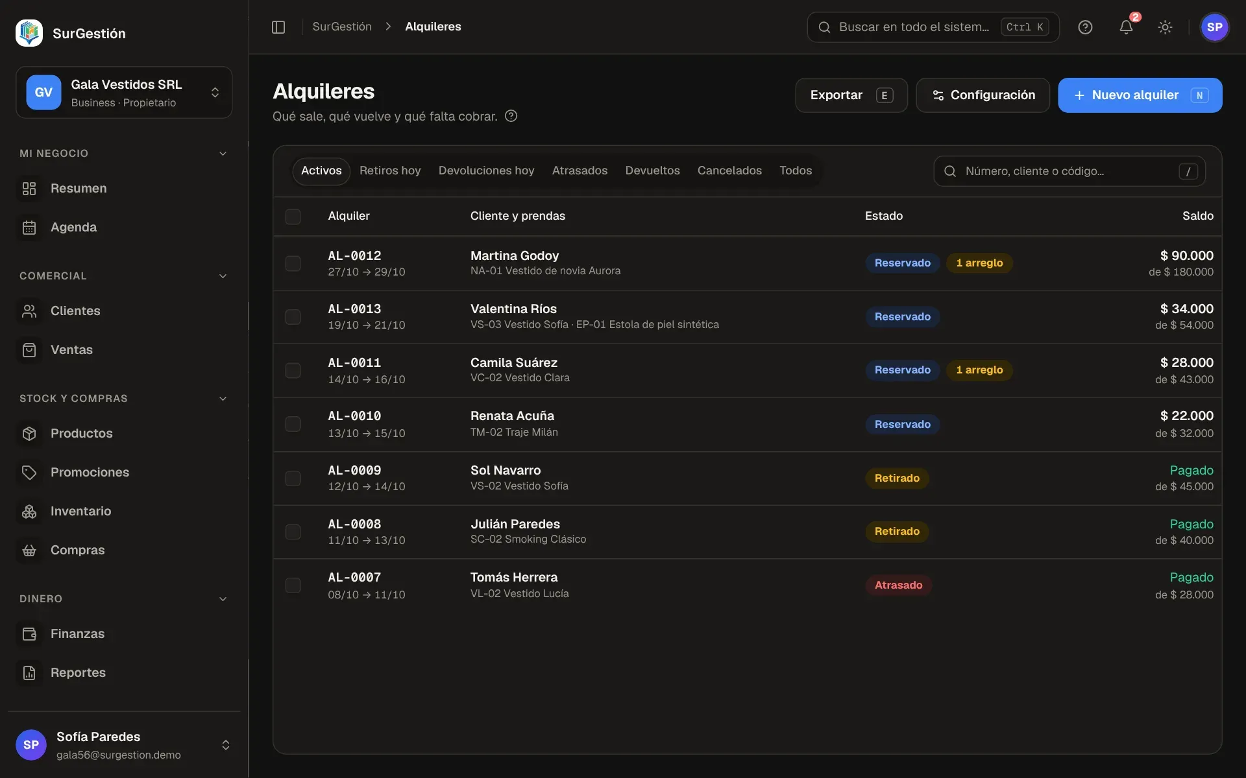Check the AL-0007 row checkbox
Image resolution: width=1246 pixels, height=778 pixels.
pyautogui.click(x=293, y=585)
